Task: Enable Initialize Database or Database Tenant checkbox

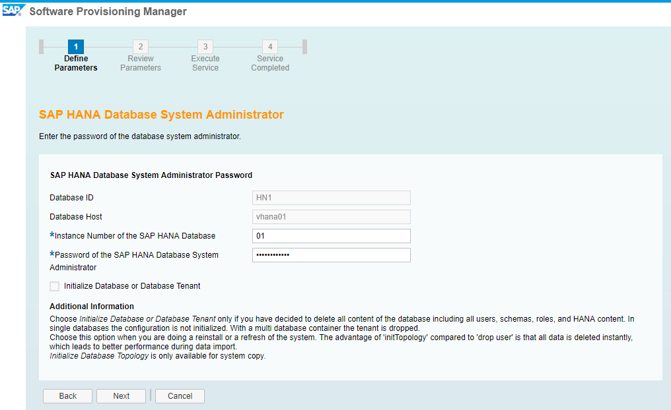Action: tap(54, 286)
